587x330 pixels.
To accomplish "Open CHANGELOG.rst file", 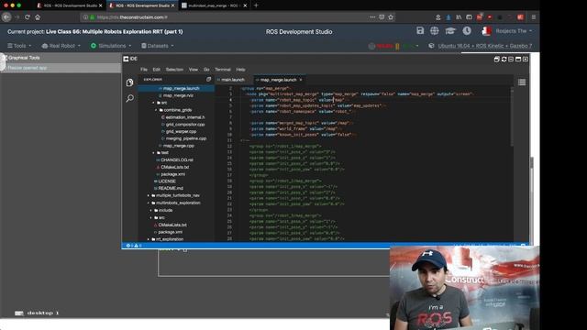I will pos(177,159).
